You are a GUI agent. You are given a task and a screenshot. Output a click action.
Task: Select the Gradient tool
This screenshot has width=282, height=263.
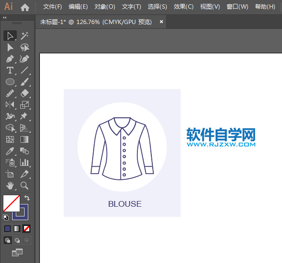click(25, 139)
